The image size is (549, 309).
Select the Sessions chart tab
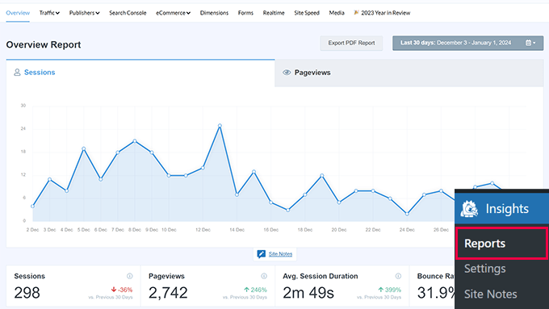pyautogui.click(x=140, y=73)
